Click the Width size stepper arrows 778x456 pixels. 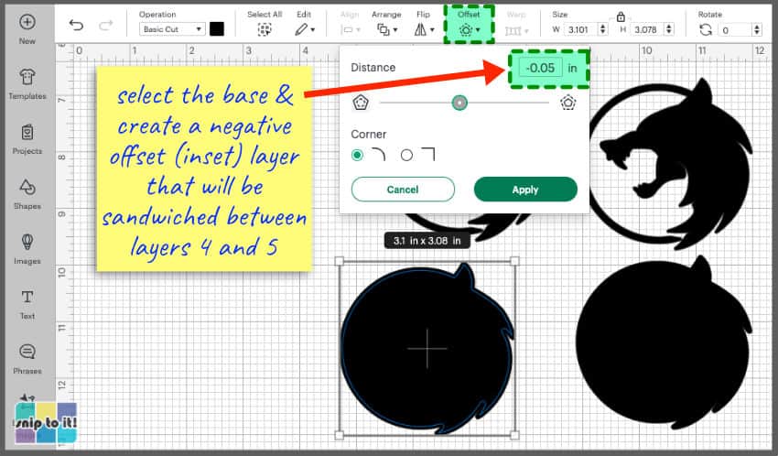602,29
